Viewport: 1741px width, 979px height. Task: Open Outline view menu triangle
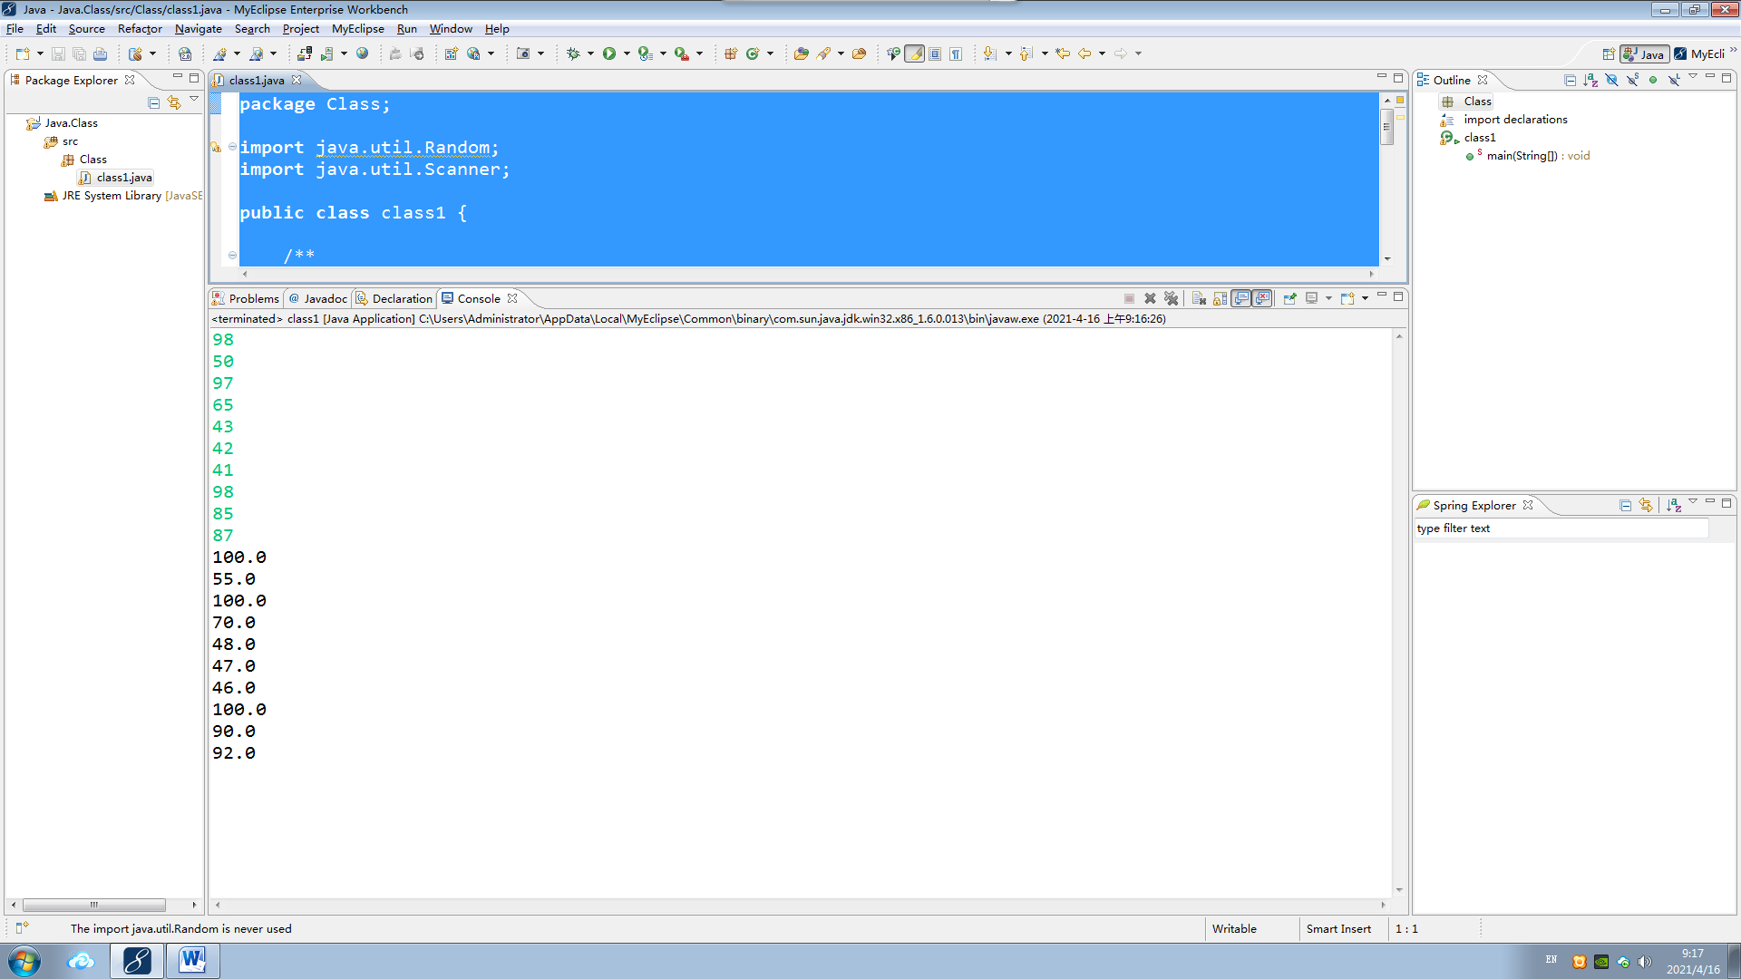click(x=1693, y=77)
